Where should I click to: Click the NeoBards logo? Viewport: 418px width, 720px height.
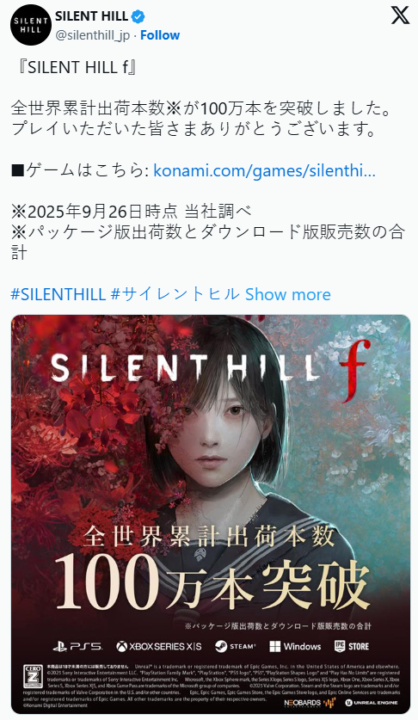(310, 703)
